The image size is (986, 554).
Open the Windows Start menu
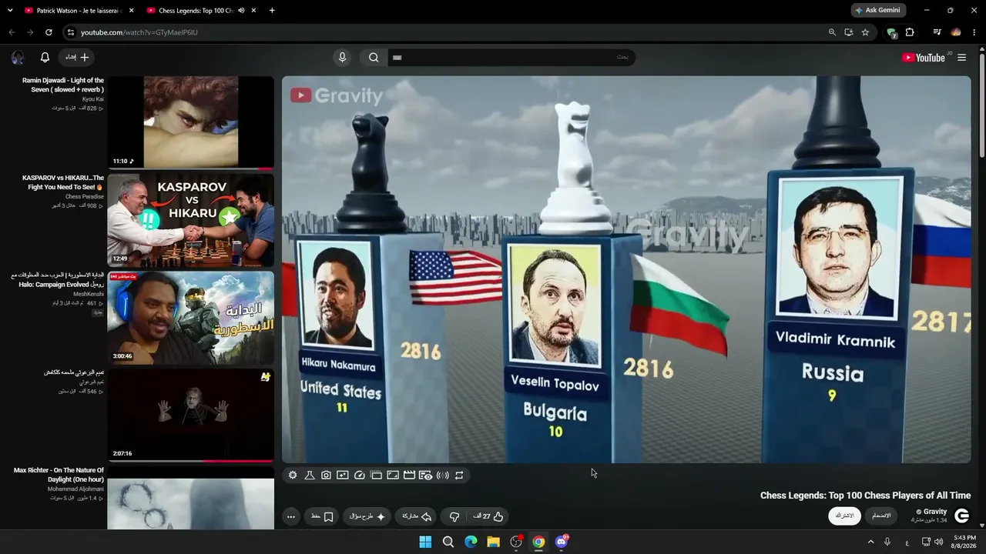[x=425, y=542]
